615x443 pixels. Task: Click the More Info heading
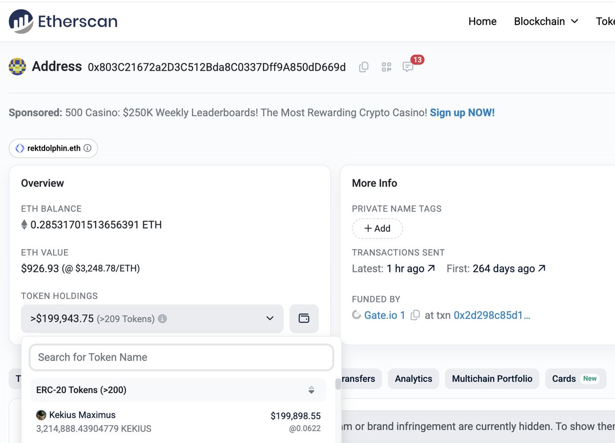coord(375,183)
